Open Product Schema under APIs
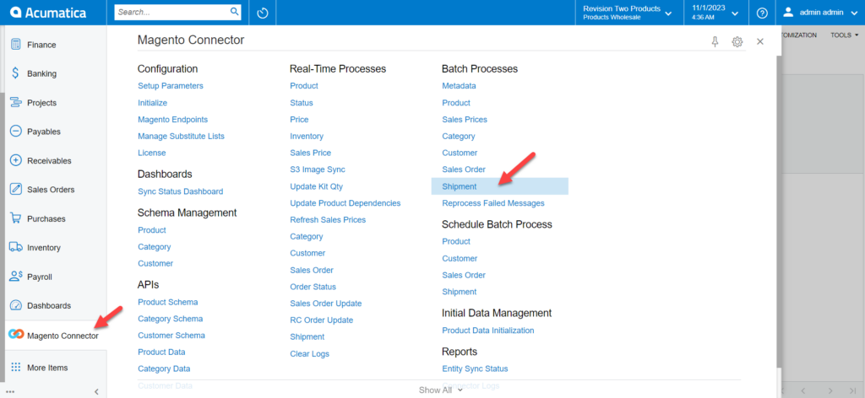This screenshot has width=865, height=398. 168,302
